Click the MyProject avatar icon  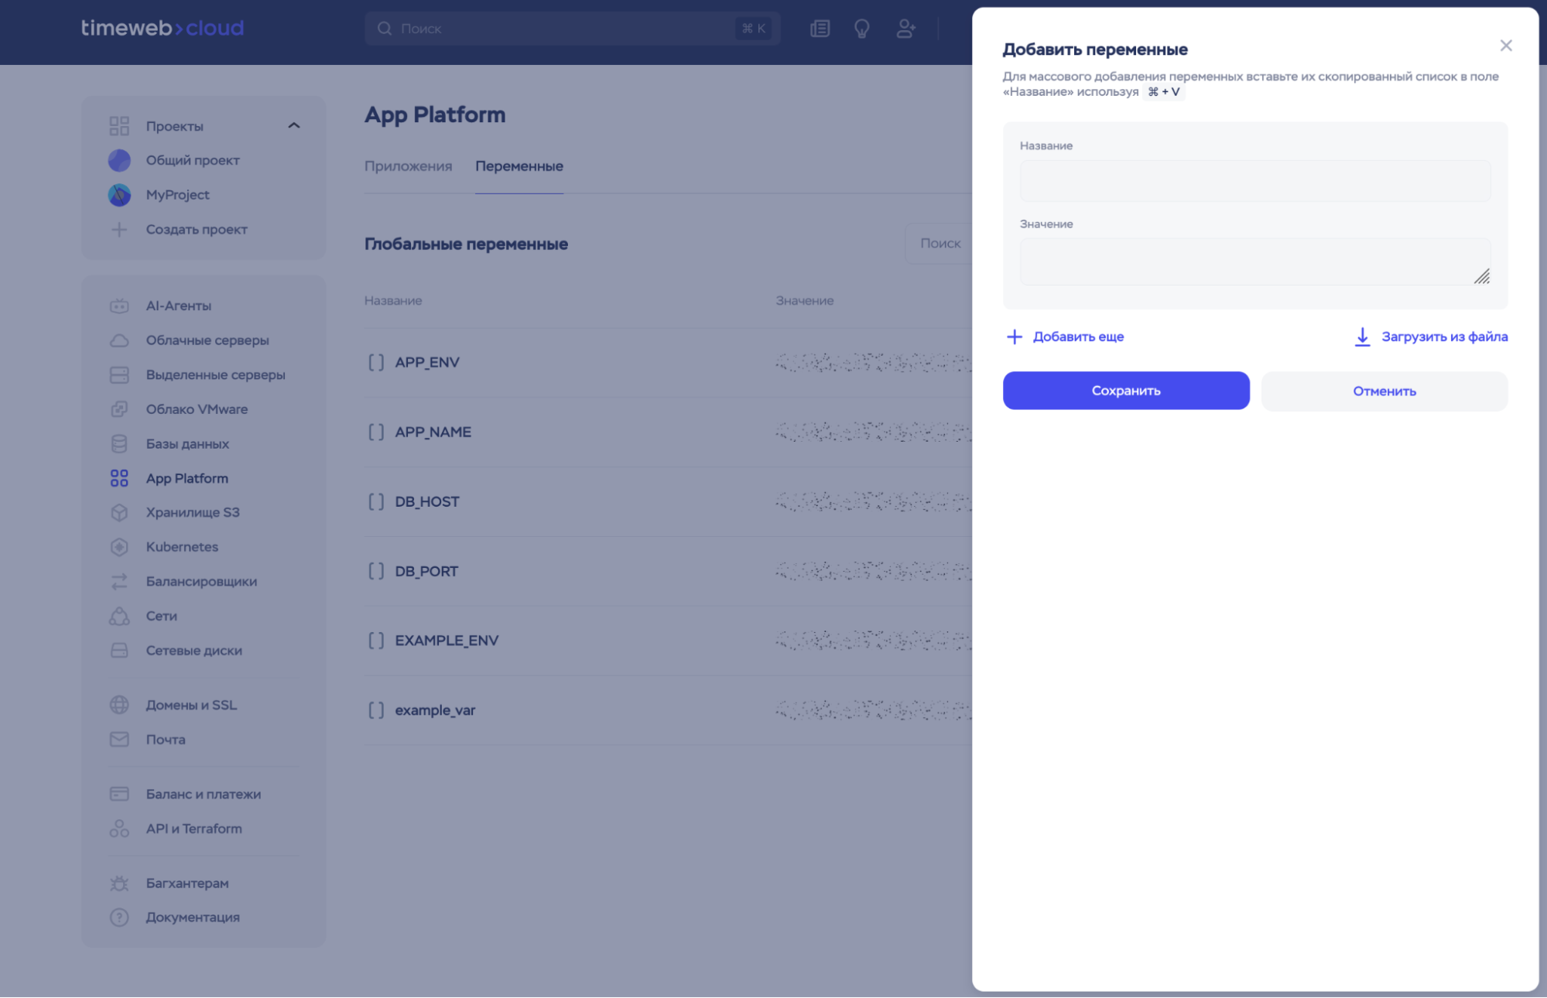119,195
